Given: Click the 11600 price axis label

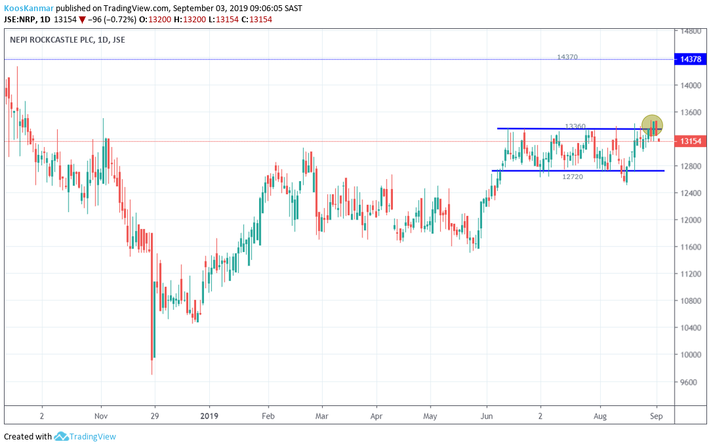Looking at the screenshot, I should tap(690, 247).
